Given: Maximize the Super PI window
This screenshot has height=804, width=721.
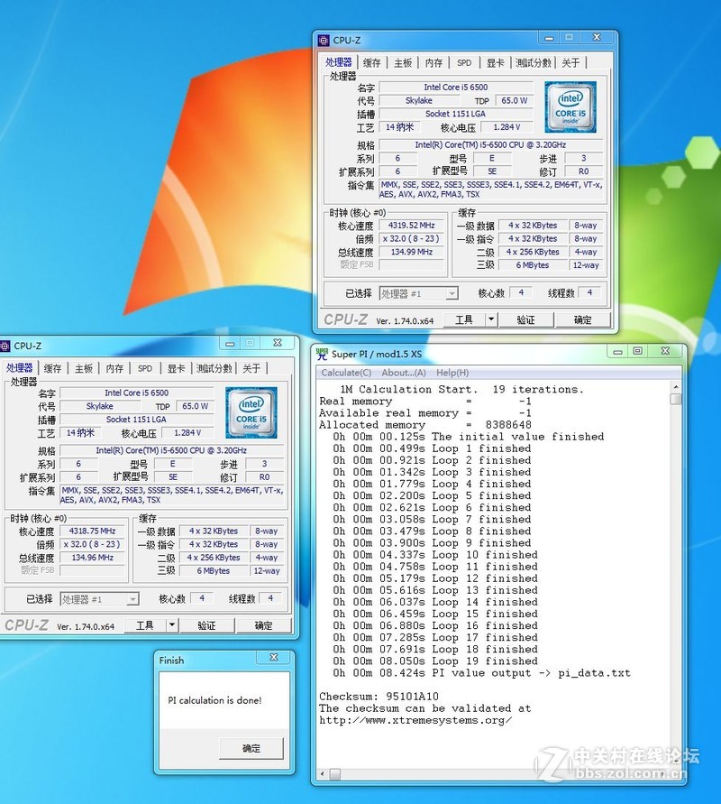Looking at the screenshot, I should coord(637,351).
